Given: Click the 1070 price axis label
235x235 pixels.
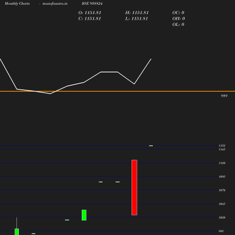Looking at the screenshot, I should 222,190.
